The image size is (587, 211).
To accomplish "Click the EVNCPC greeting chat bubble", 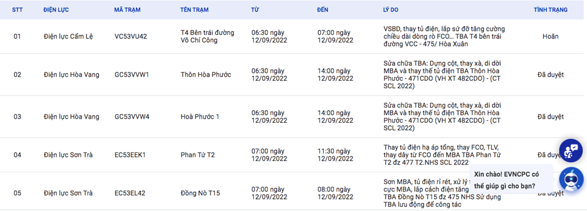I will pos(511,179).
